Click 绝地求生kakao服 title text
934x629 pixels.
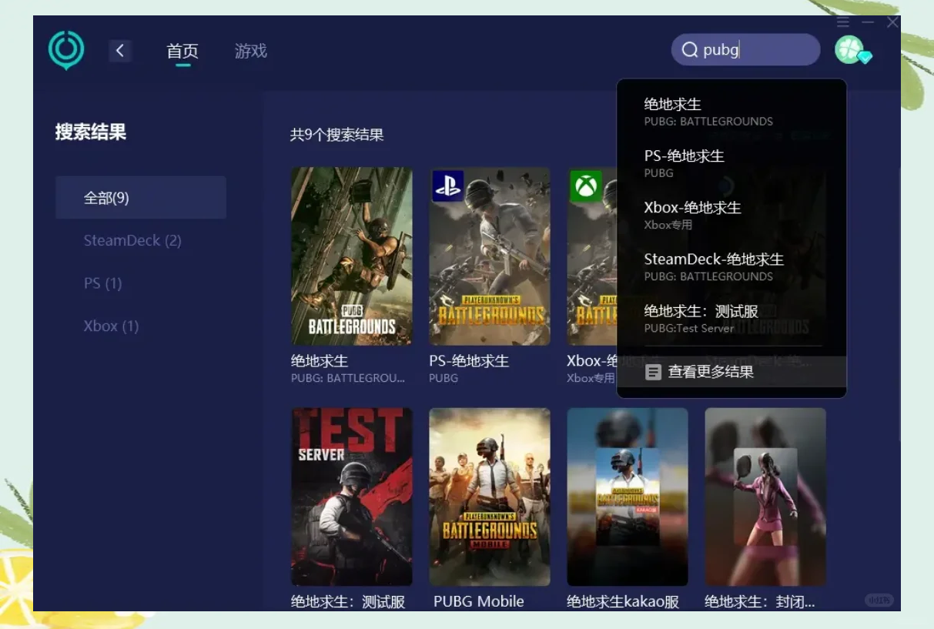[623, 602]
